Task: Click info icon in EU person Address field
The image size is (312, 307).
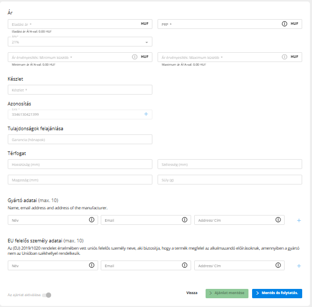Action: pos(277,266)
